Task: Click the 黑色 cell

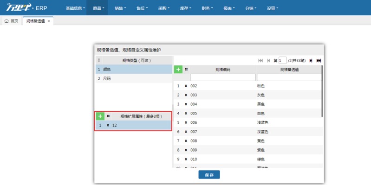Action: point(261,104)
